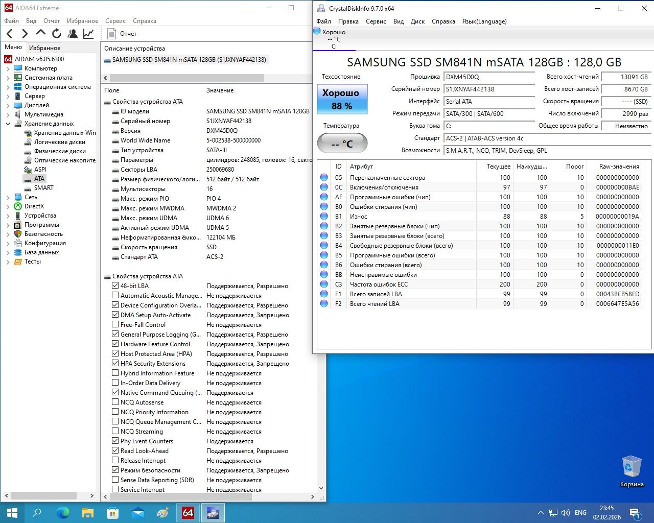The height and width of the screenshot is (523, 654).
Task: Toggle the 48-bit LBA checkbox
Action: [x=115, y=286]
